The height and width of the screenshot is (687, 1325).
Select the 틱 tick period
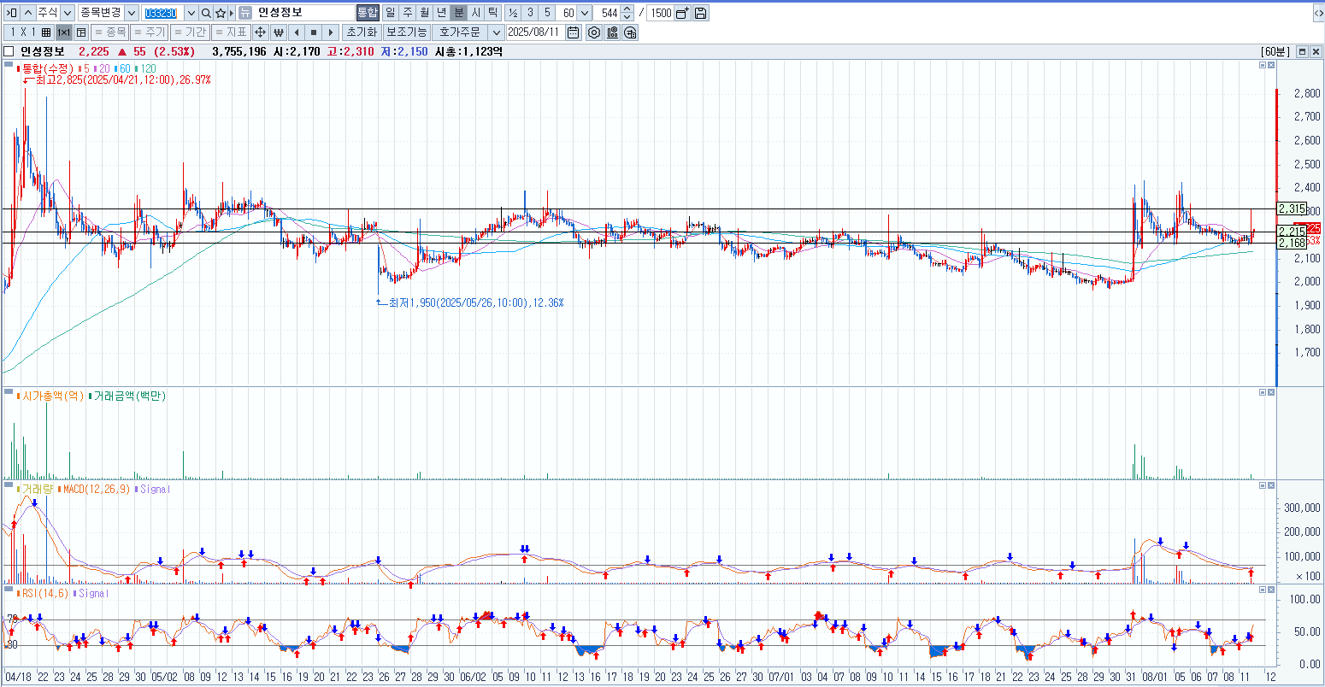(x=492, y=13)
